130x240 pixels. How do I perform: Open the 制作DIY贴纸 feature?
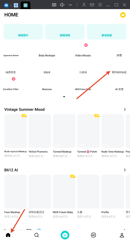click(119, 72)
